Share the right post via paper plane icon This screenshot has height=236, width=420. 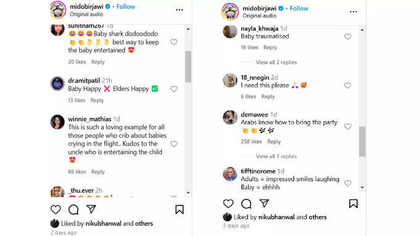264,203
